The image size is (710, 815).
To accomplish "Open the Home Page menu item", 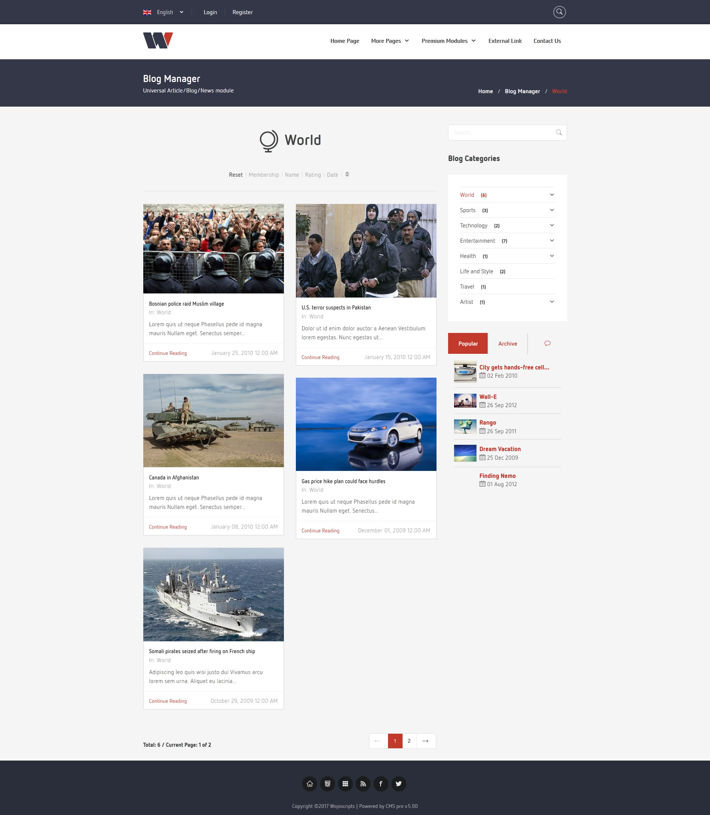I will (x=345, y=41).
